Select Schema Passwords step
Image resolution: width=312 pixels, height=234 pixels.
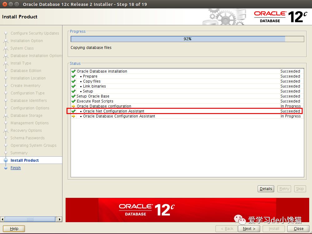tap(27, 138)
